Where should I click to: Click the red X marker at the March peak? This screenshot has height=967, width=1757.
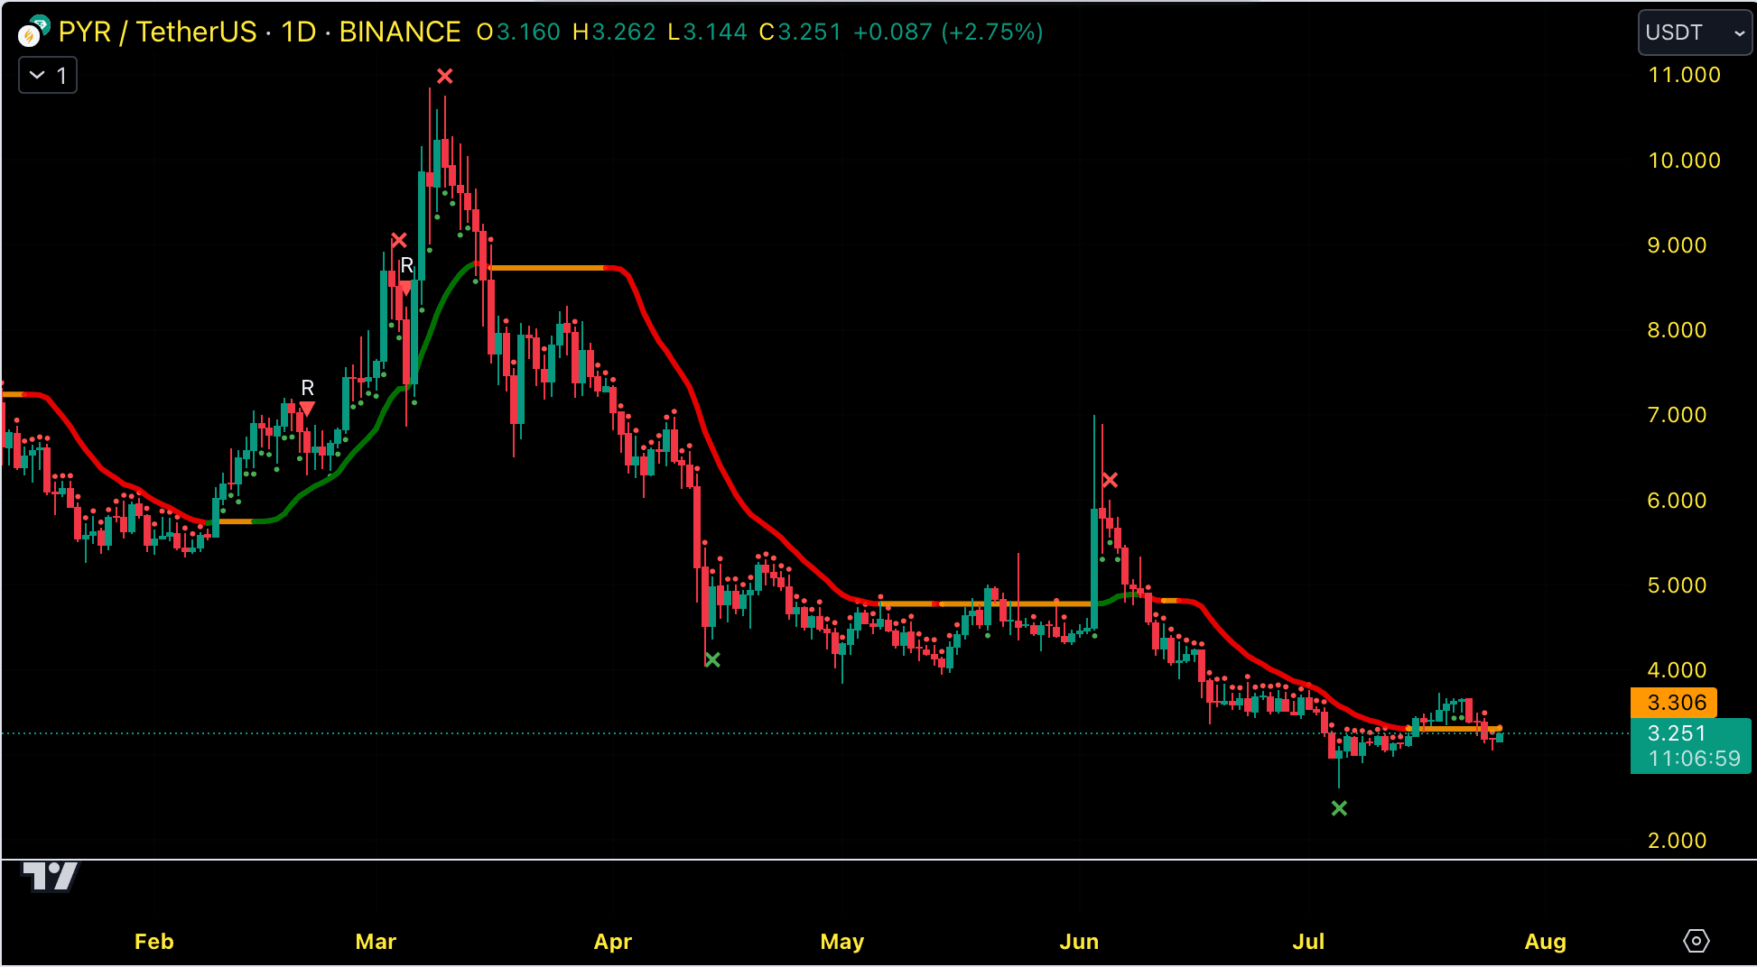coord(445,77)
